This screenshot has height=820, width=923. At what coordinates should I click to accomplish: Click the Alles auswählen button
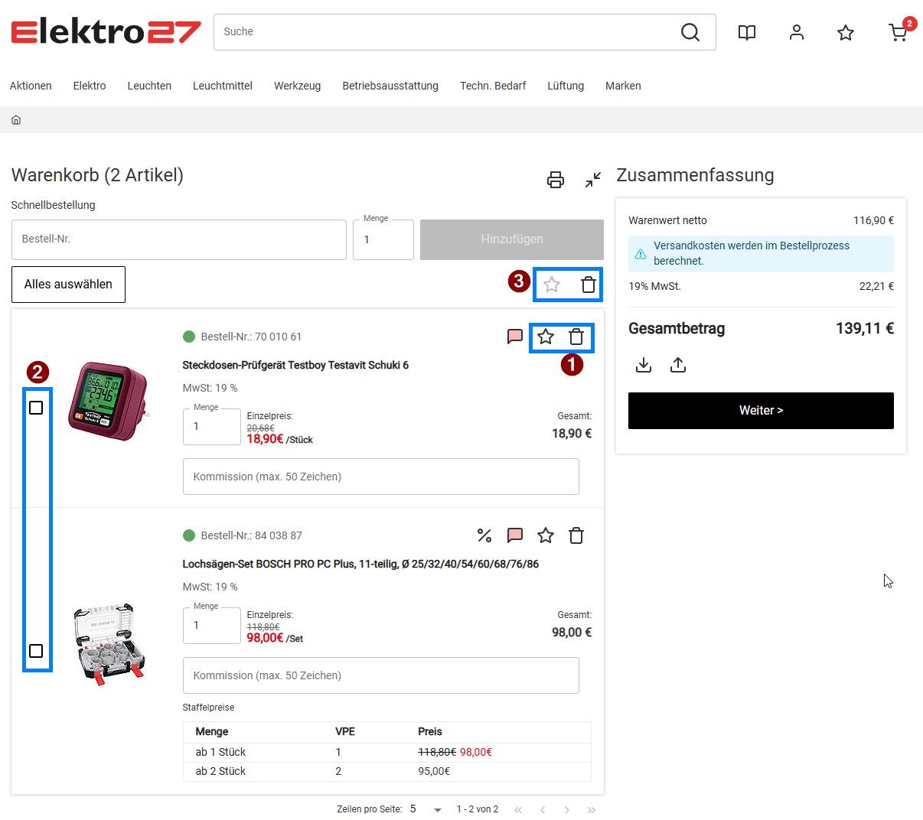[68, 285]
